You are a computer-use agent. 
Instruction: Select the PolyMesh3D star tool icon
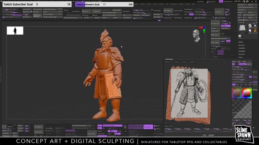255,26
